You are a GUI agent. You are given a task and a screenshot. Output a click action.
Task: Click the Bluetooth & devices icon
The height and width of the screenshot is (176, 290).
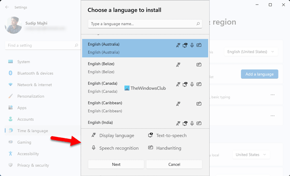[10, 73]
